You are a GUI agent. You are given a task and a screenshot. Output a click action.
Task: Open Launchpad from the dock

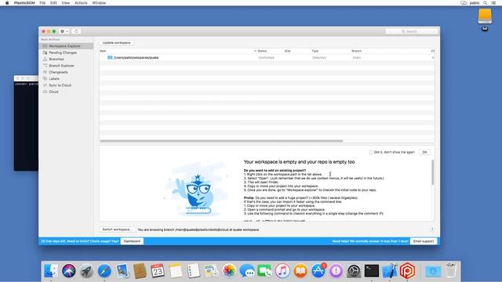point(86,271)
